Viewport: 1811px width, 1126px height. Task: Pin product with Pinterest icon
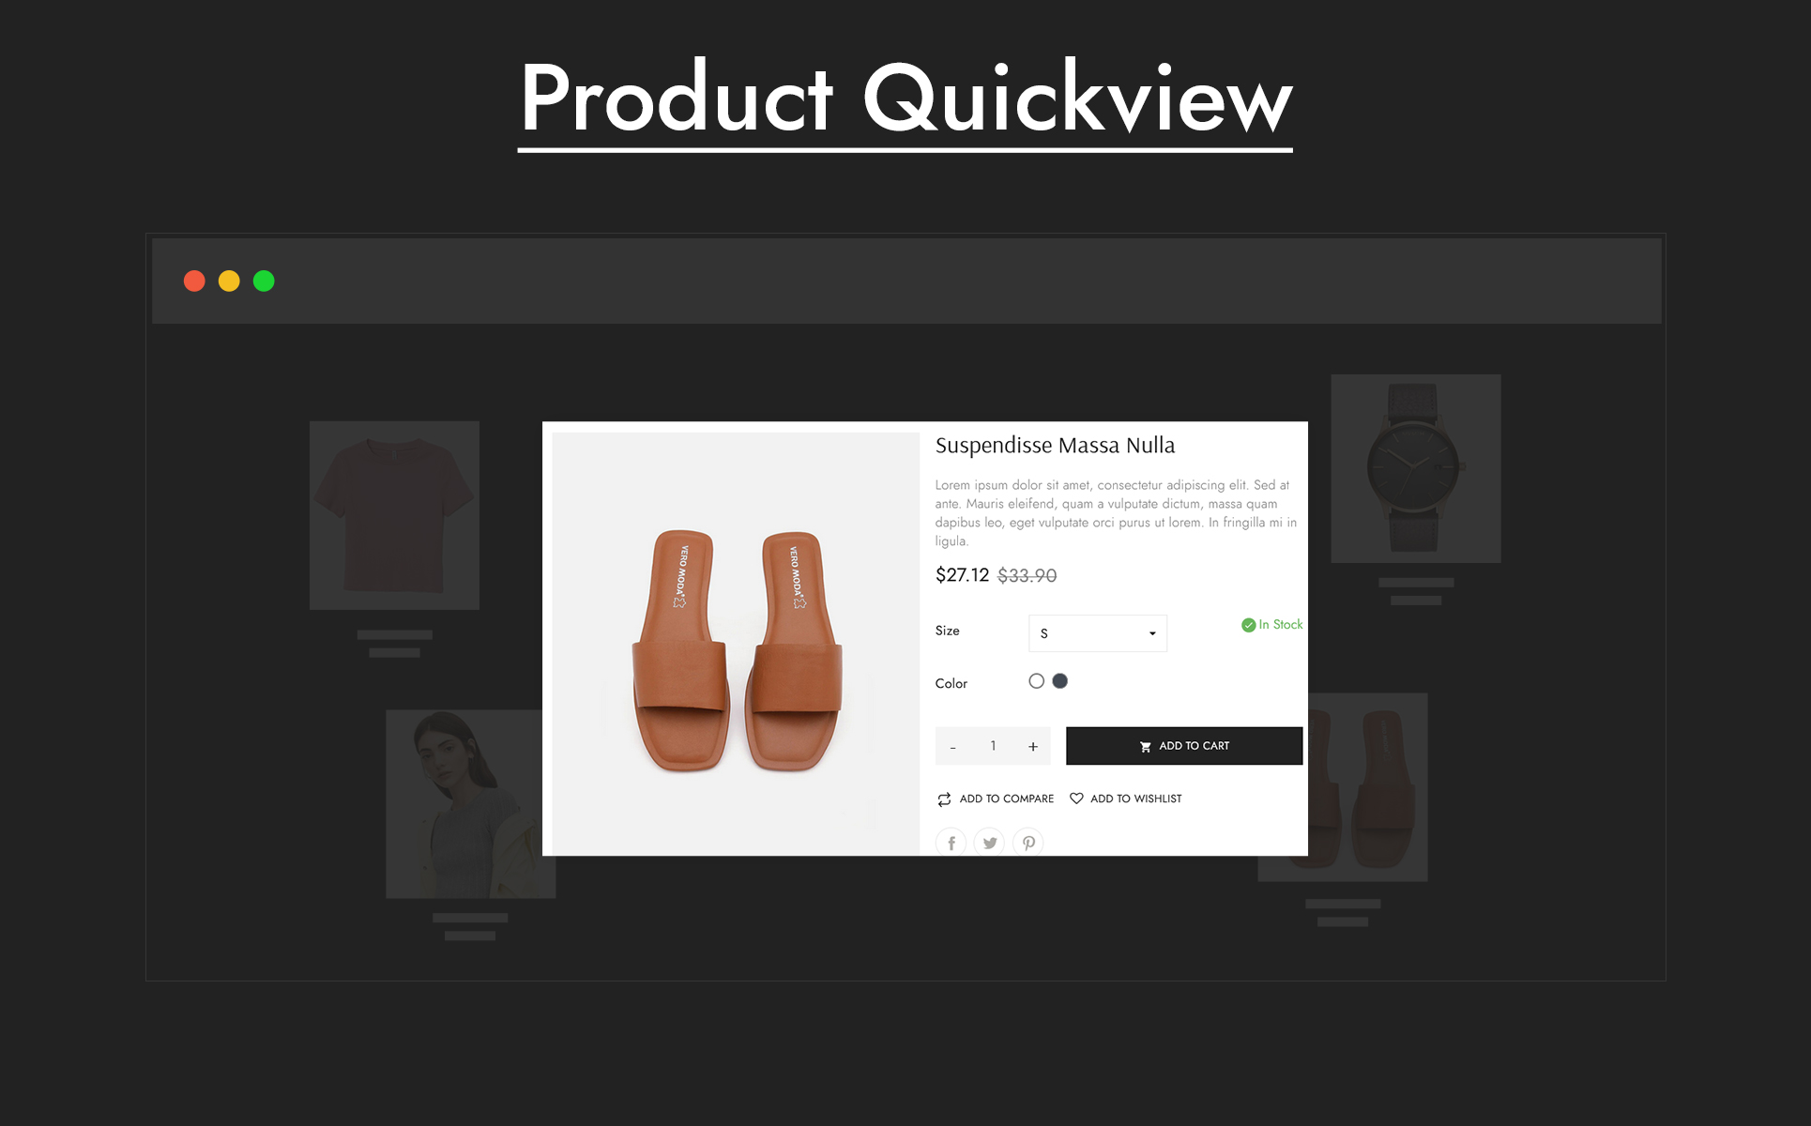[x=1028, y=842]
